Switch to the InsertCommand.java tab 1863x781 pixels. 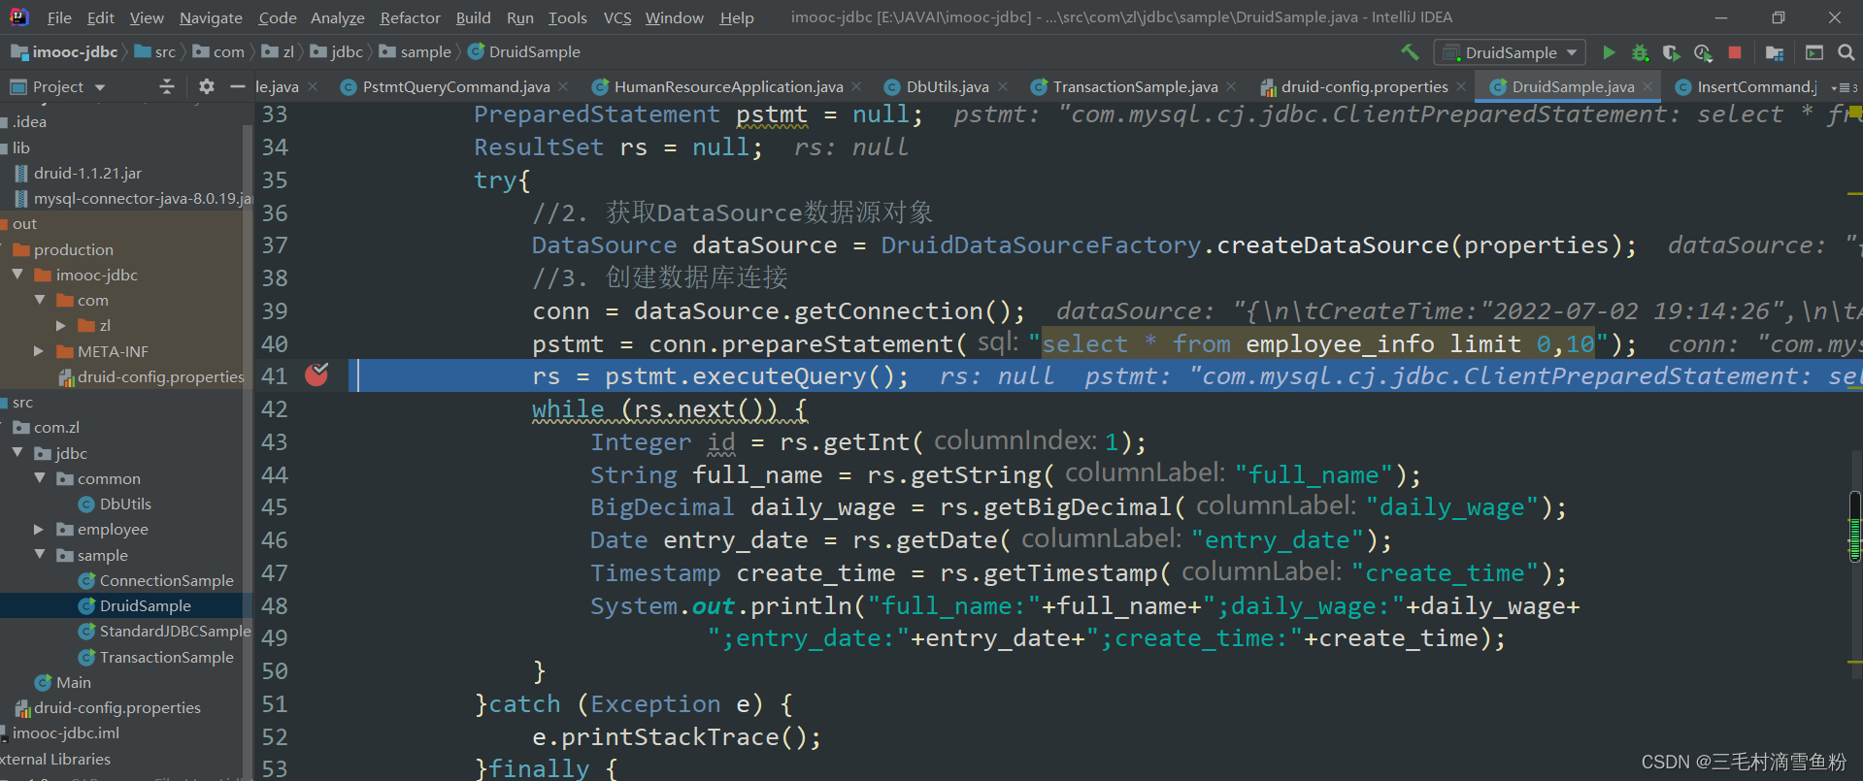(1746, 86)
